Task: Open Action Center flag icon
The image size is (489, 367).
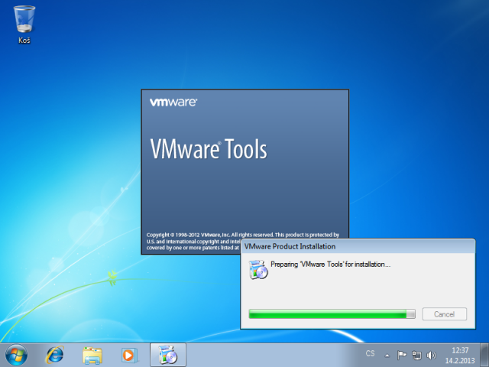Action: coord(402,355)
